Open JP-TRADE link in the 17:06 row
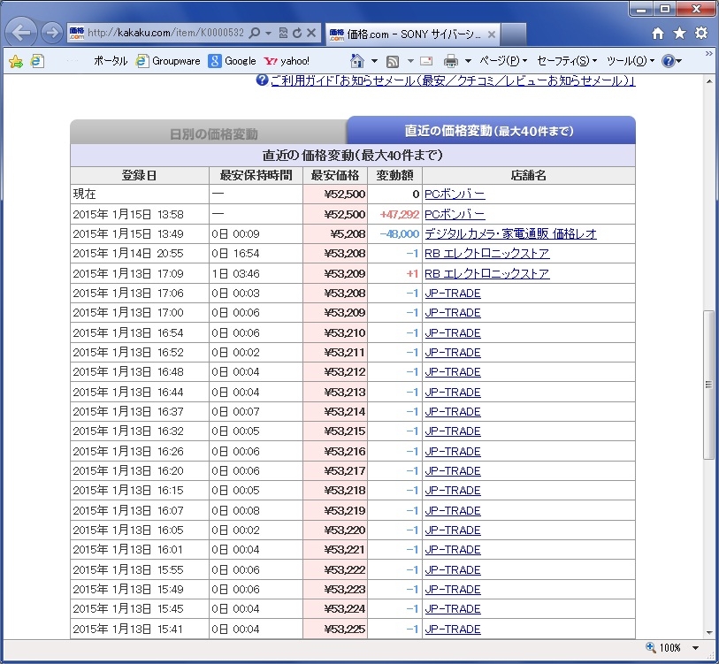The height and width of the screenshot is (664, 719). point(453,293)
